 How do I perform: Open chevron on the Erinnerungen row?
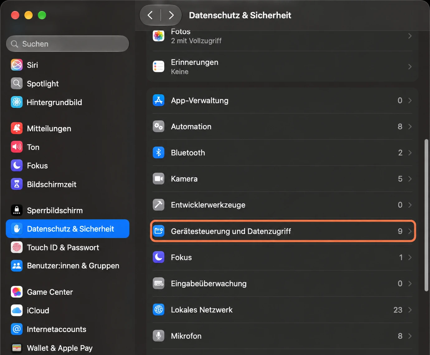(410, 67)
